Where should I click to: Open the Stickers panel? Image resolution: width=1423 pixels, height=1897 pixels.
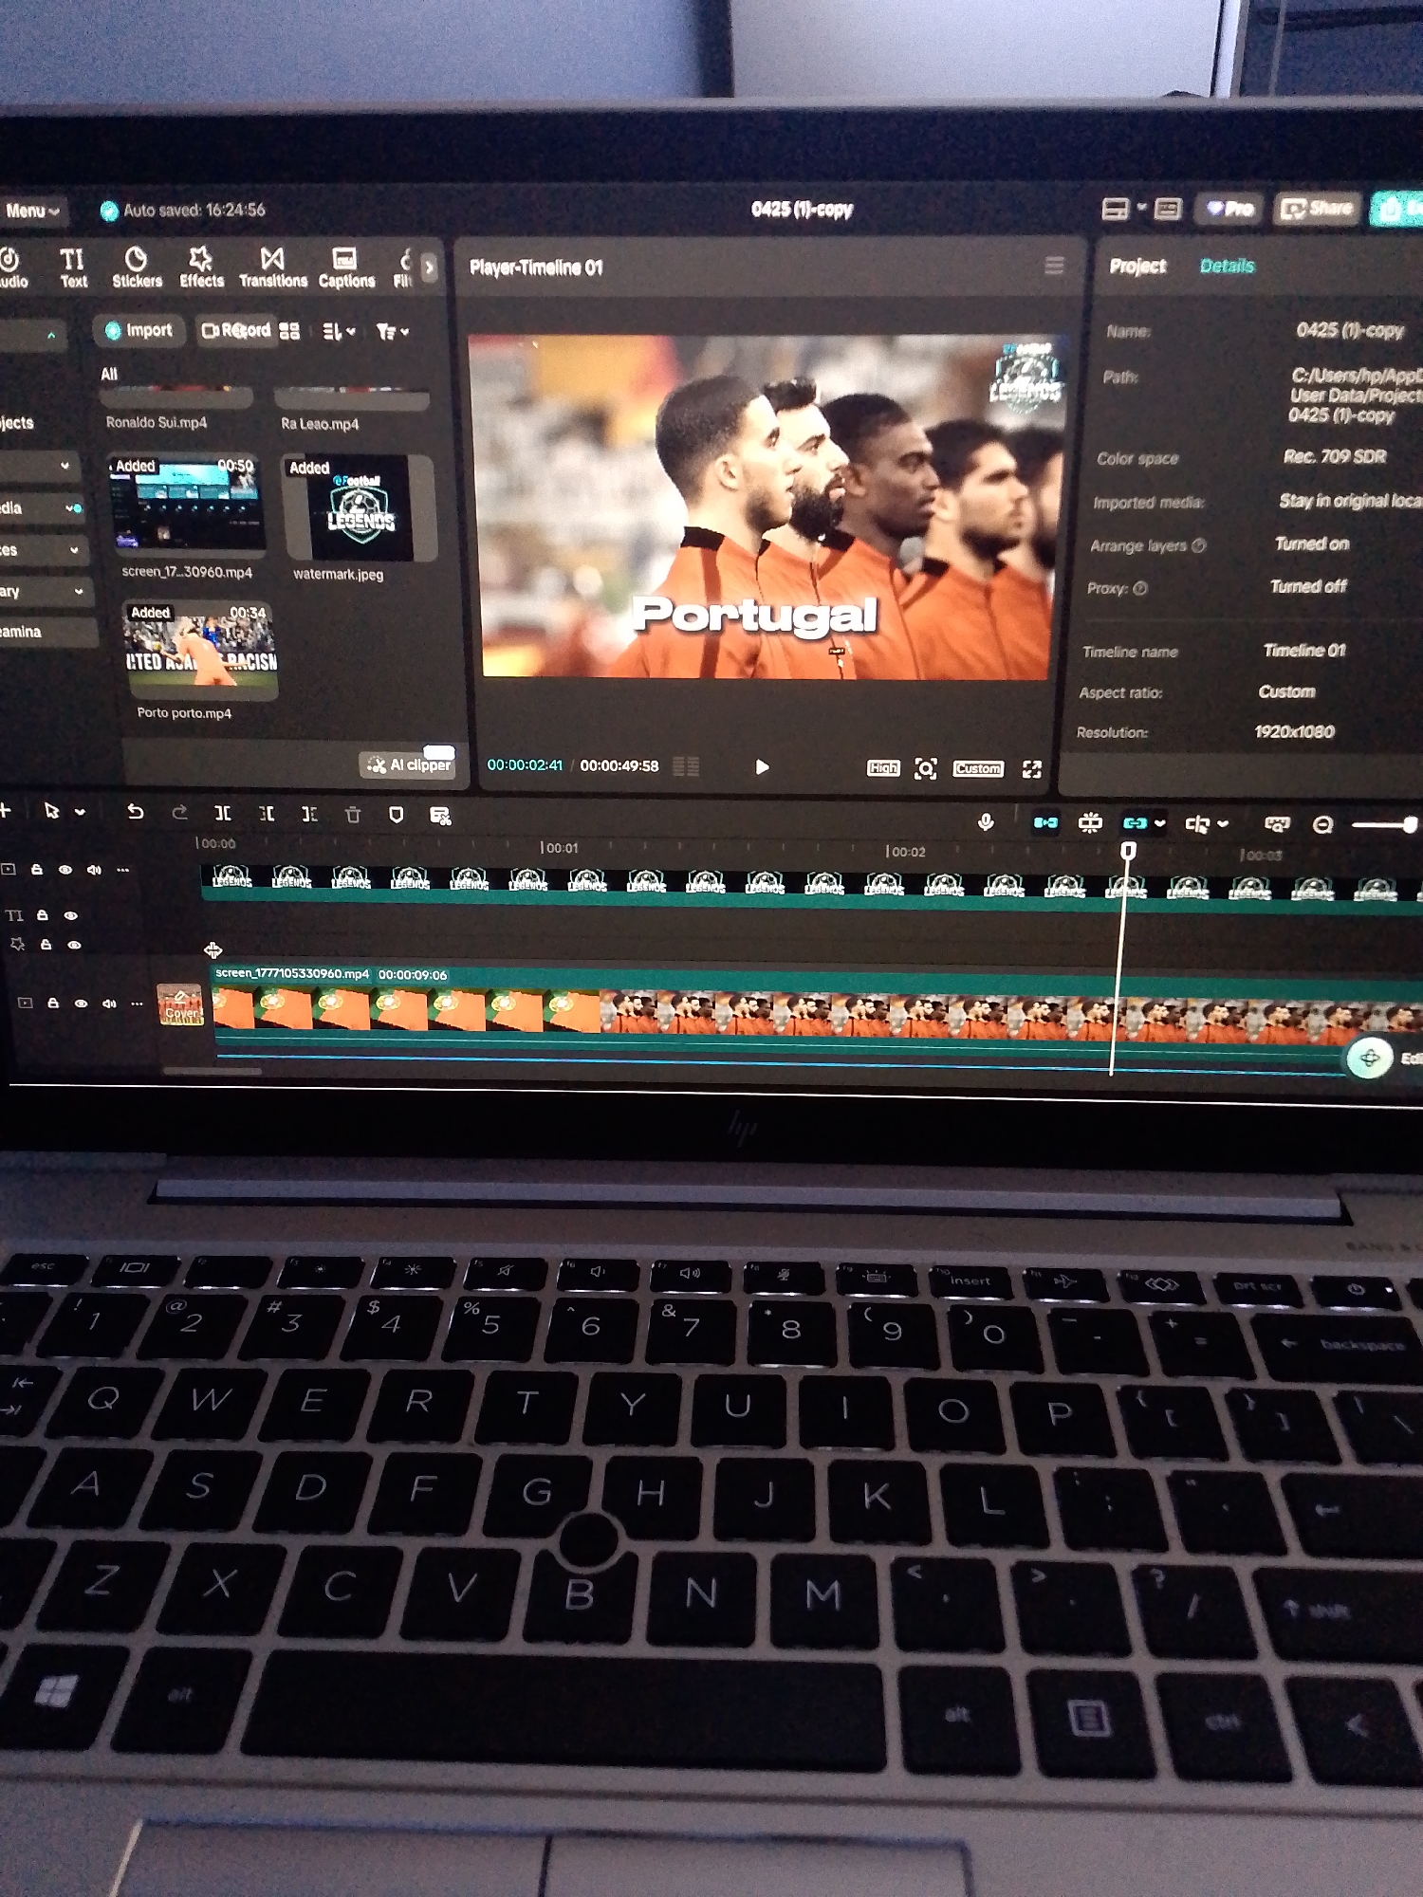click(137, 267)
